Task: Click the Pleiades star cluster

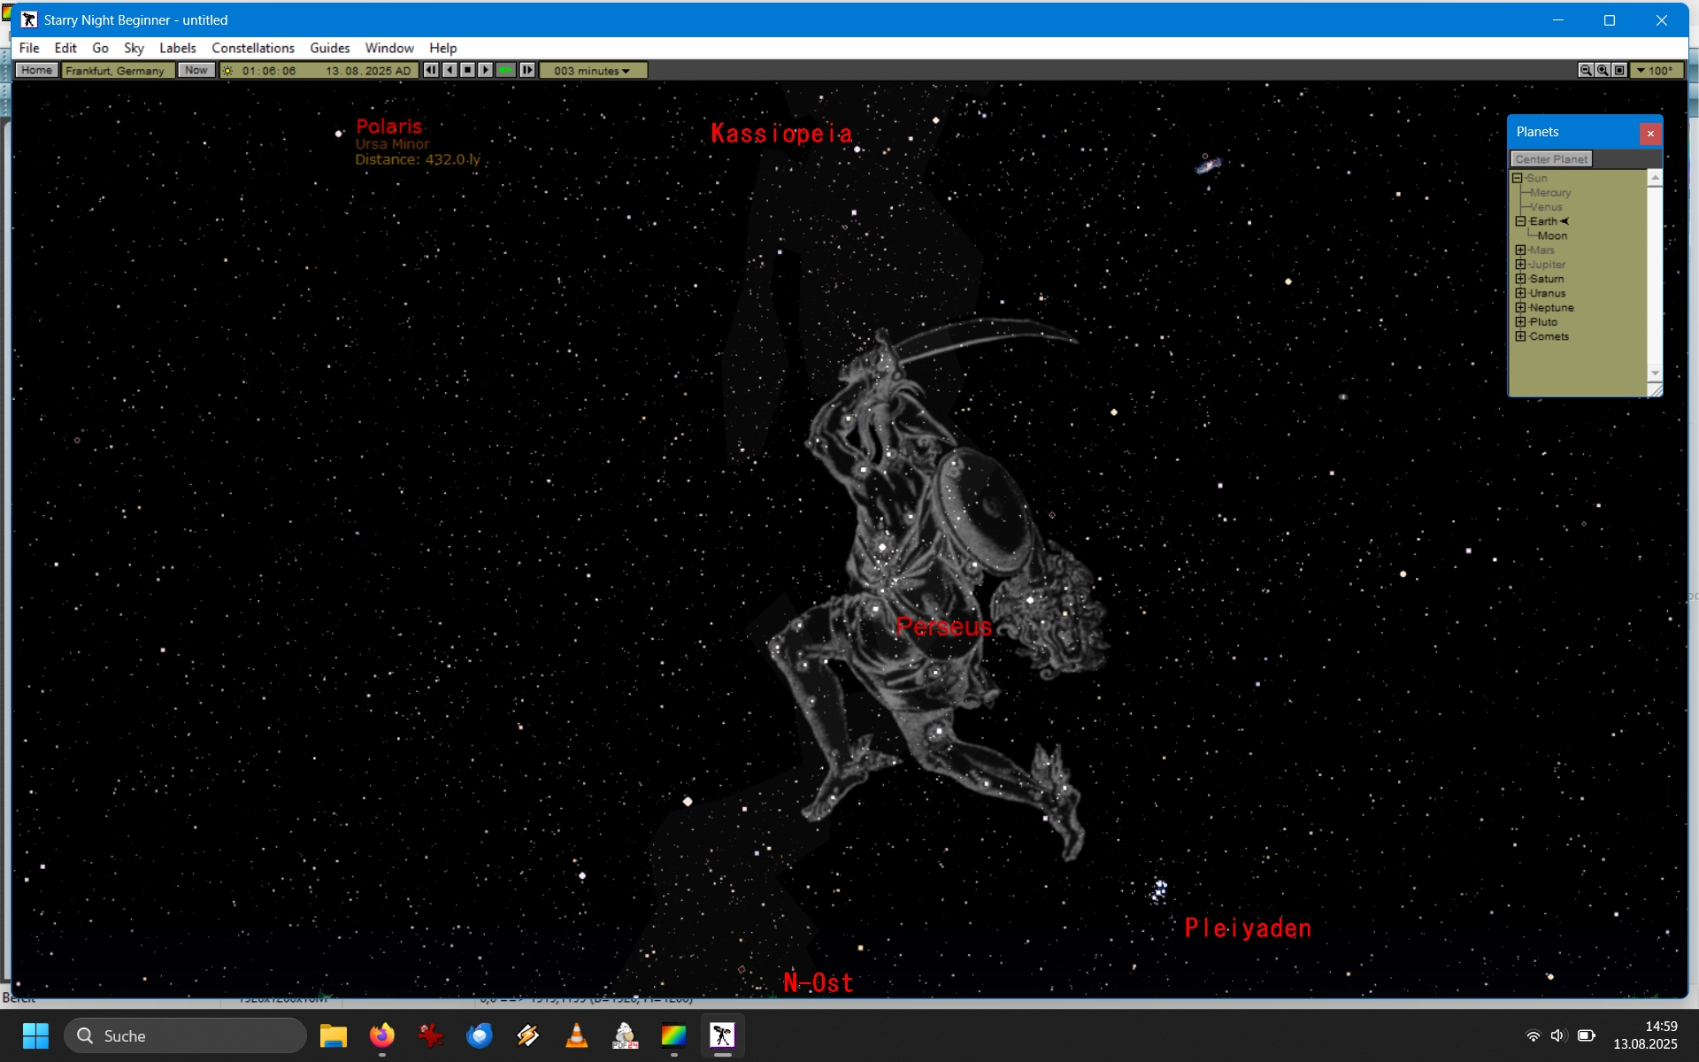Action: pyautogui.click(x=1159, y=889)
